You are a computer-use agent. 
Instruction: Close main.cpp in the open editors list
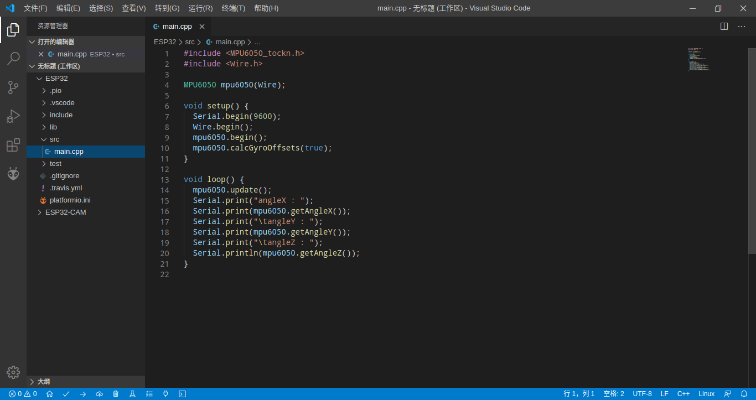[41, 54]
